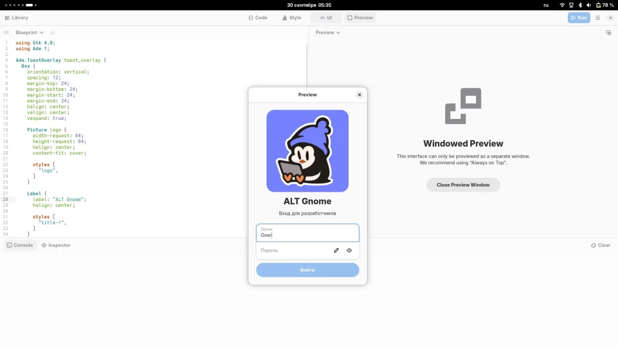Click the Логин input field

tap(308, 232)
